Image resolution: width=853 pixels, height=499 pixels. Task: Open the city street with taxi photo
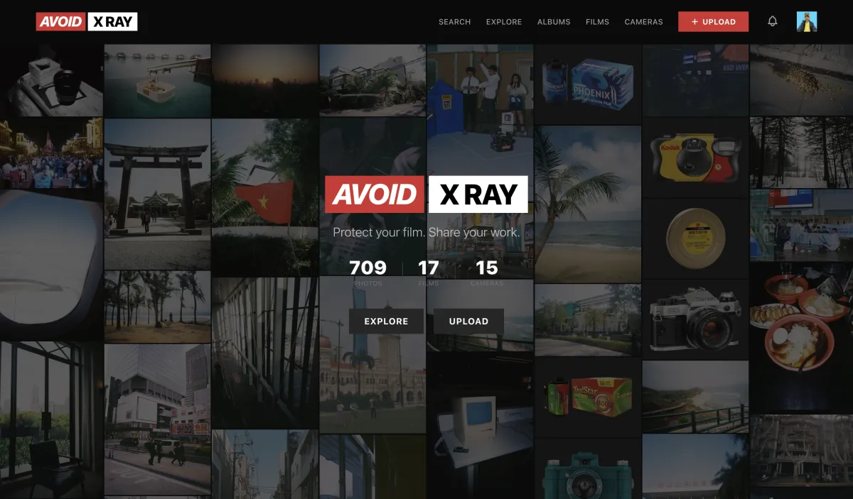pyautogui.click(x=158, y=419)
